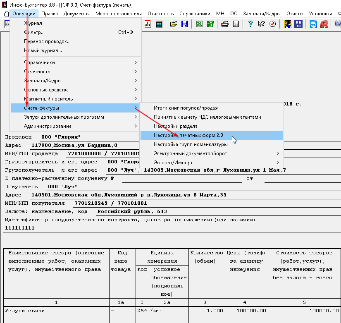Screen dimensions: 341x323
Task: Click the calendar date icon in toolbar
Action: [148, 24]
